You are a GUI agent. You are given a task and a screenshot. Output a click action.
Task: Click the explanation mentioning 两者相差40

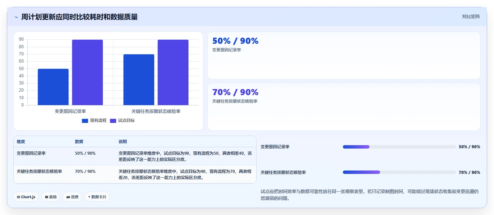pos(185,156)
